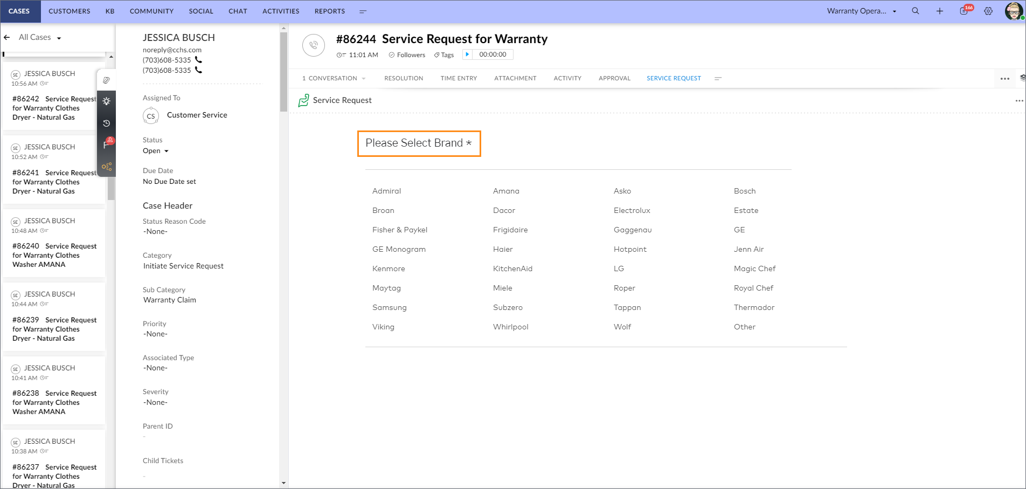1026x489 pixels.
Task: Click the Status Reason Code -None- value
Action: click(155, 231)
